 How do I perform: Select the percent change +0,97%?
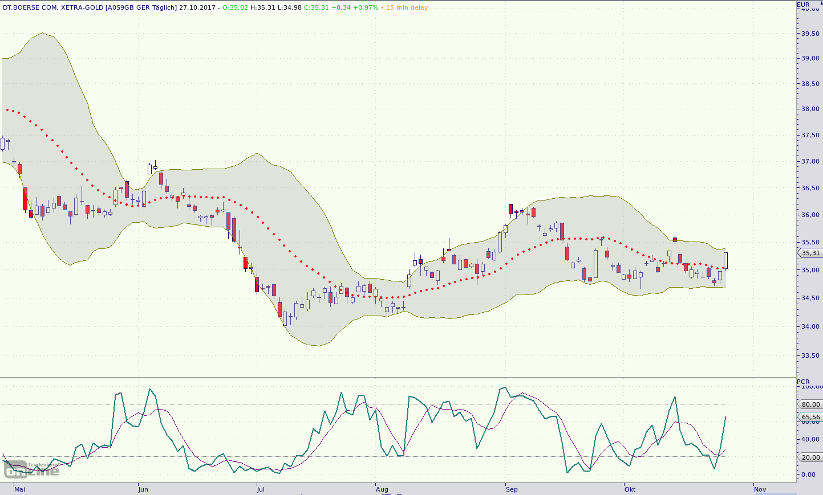click(x=366, y=7)
